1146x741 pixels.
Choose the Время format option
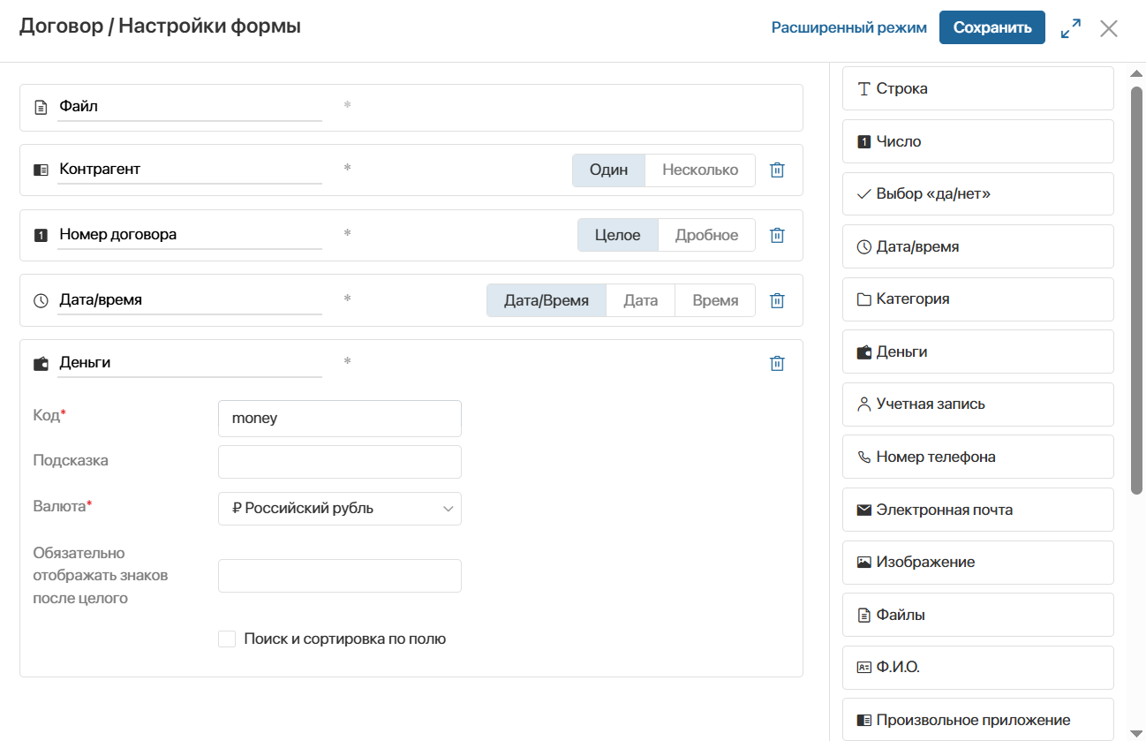(x=715, y=300)
